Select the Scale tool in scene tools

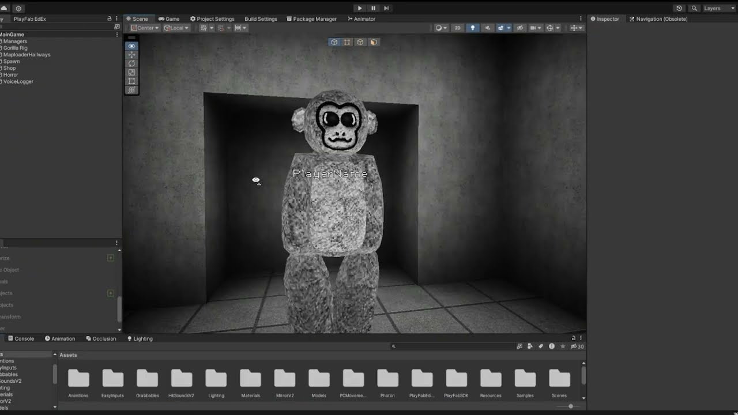(x=131, y=73)
